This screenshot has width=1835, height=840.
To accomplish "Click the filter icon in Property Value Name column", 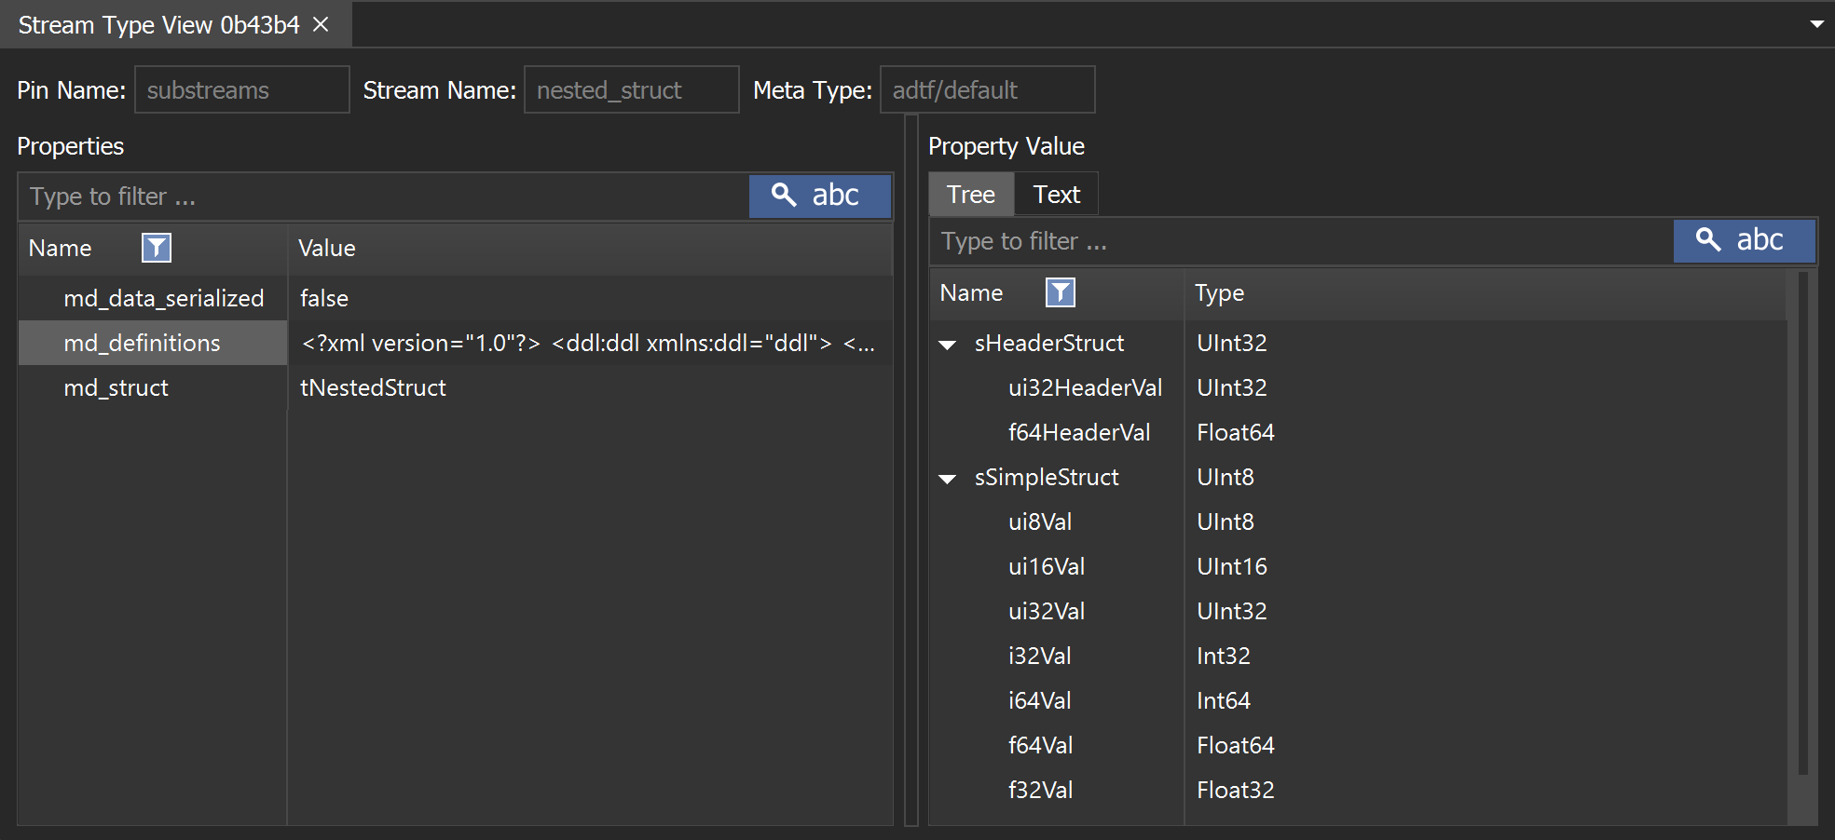I will [x=1061, y=292].
